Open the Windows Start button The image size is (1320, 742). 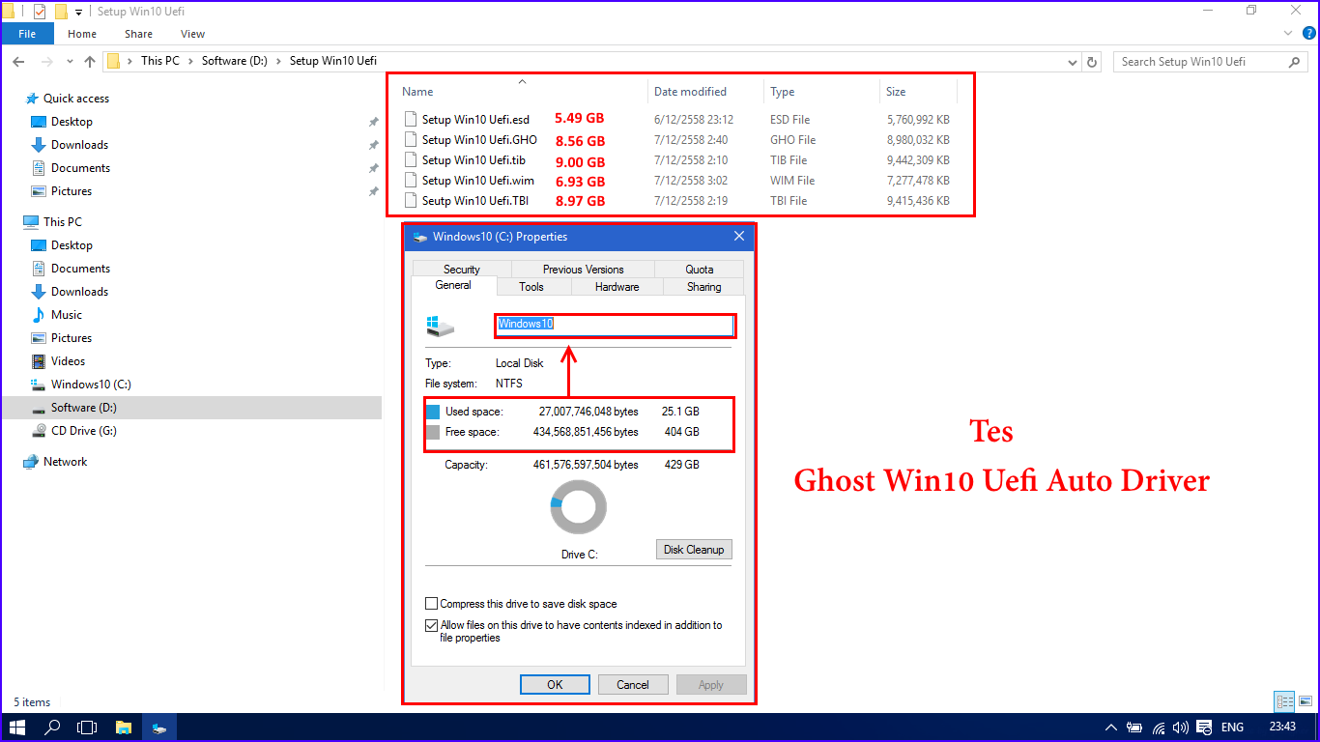tap(17, 727)
